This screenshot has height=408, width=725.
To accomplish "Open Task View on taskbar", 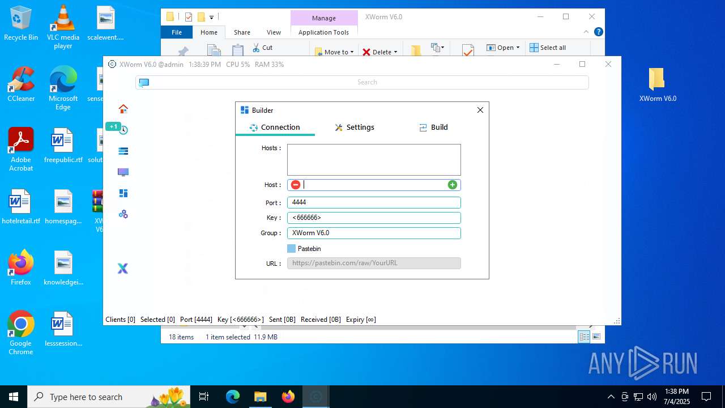I will (x=204, y=397).
